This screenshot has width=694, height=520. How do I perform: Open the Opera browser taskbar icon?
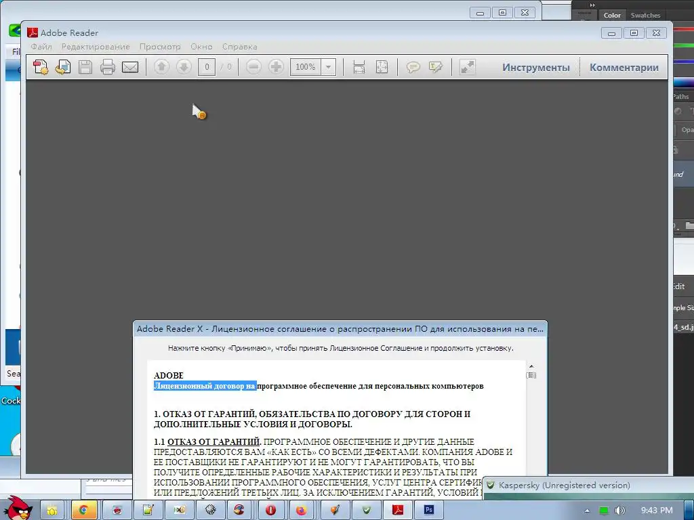click(x=270, y=510)
